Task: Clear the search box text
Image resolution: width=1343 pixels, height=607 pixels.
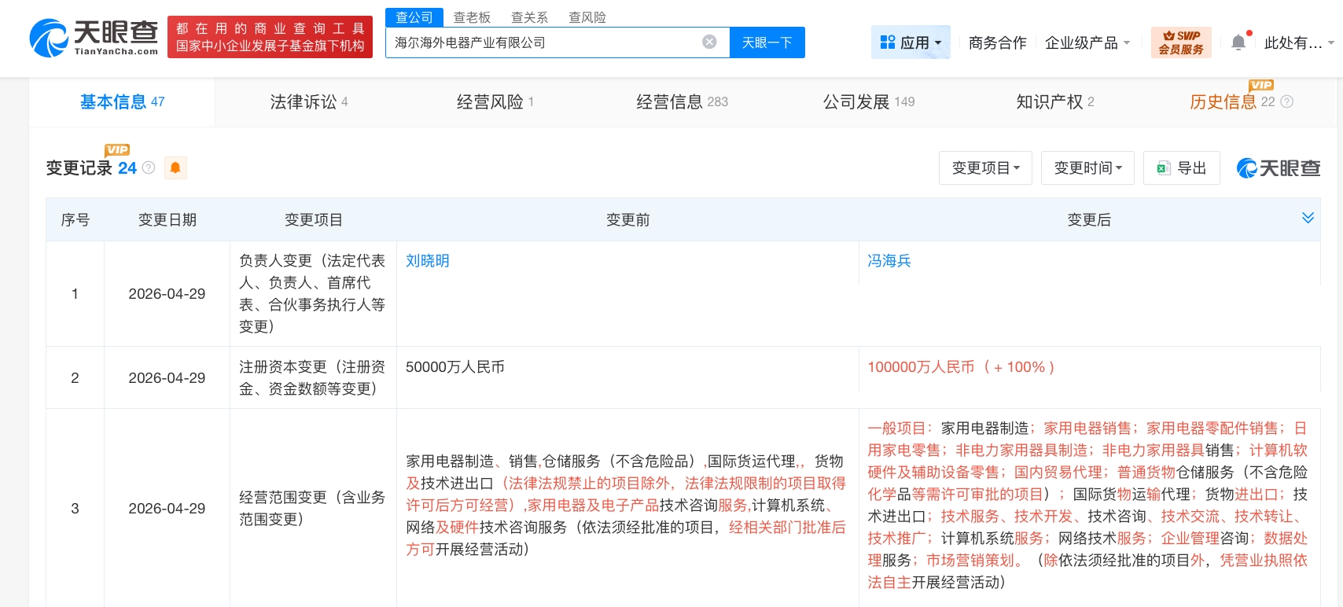Action: [x=709, y=42]
